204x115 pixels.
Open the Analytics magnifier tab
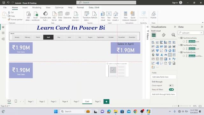pos(173,35)
